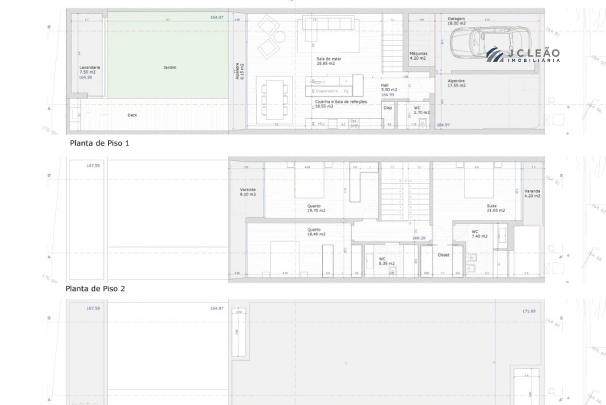Click the Quarto 19.70 m2 label
606x405 pixels.
[316, 208]
